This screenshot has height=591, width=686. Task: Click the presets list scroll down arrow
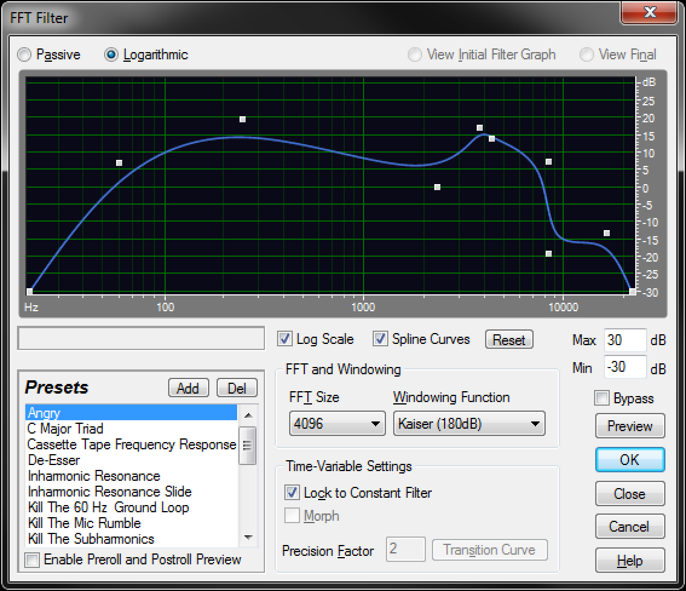pos(249,537)
